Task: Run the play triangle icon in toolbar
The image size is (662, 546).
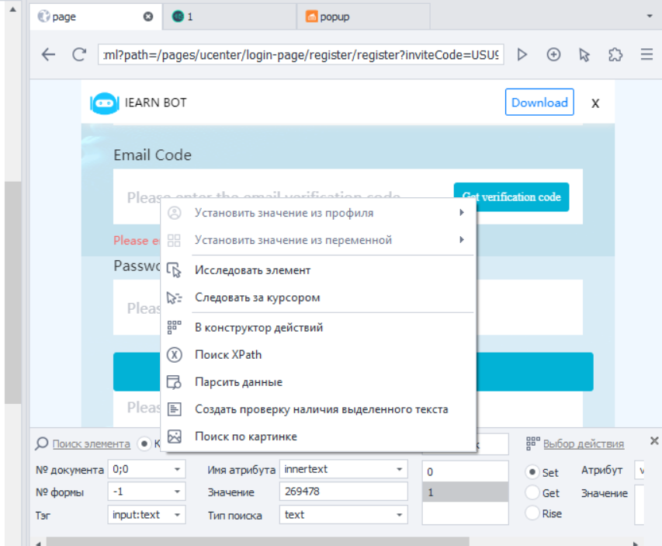Action: tap(522, 54)
